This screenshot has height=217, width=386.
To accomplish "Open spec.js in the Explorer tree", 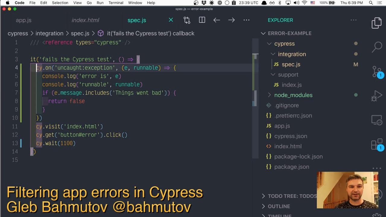I will pyautogui.click(x=291, y=64).
